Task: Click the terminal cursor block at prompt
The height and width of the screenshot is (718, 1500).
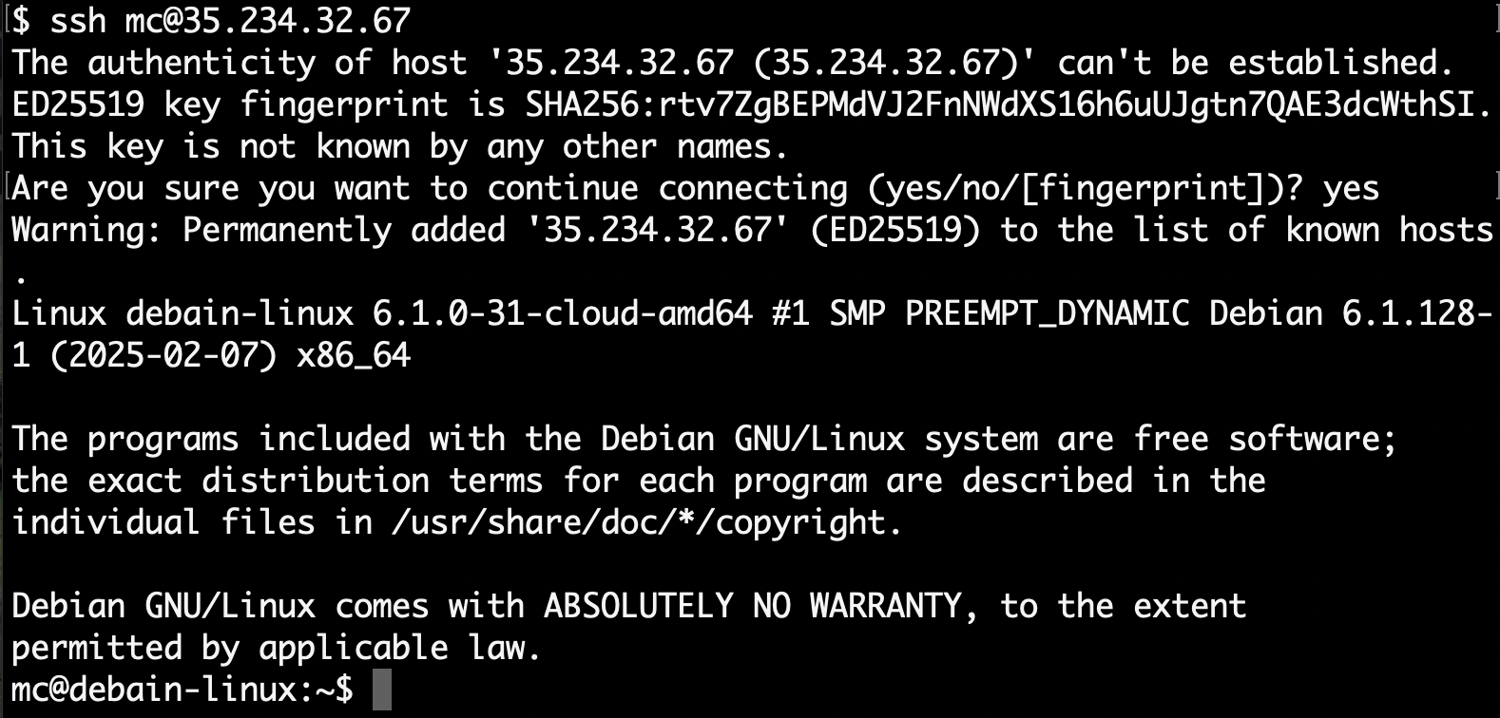Action: 381,690
